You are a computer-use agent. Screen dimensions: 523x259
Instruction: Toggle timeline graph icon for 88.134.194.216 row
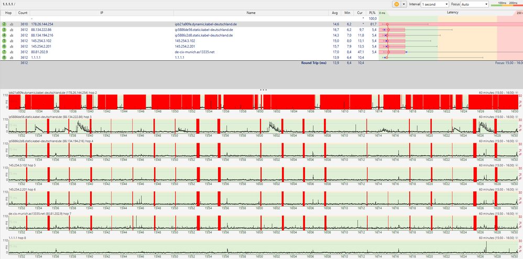click(x=12, y=35)
